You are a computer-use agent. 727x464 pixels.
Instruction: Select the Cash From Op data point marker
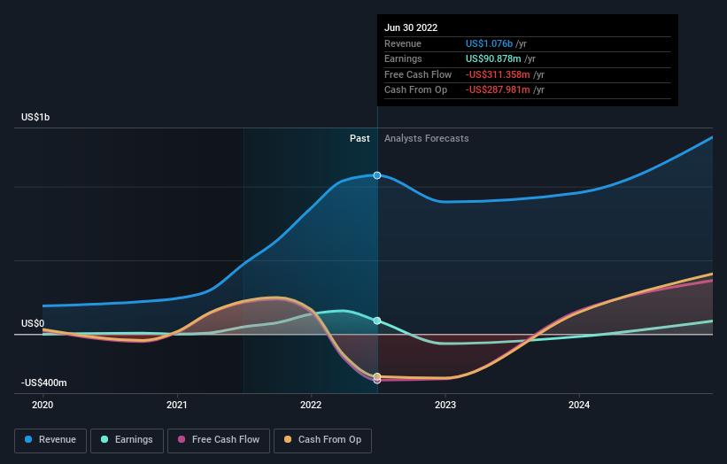point(377,376)
